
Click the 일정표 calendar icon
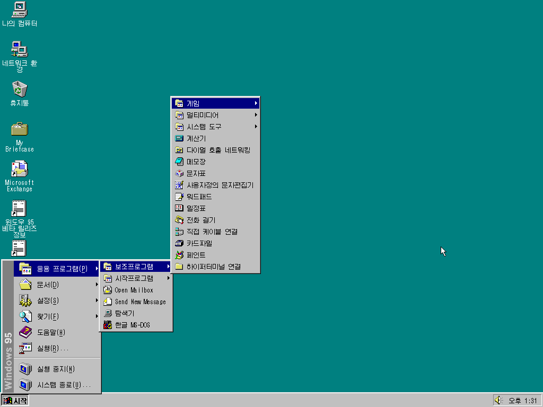(179, 208)
